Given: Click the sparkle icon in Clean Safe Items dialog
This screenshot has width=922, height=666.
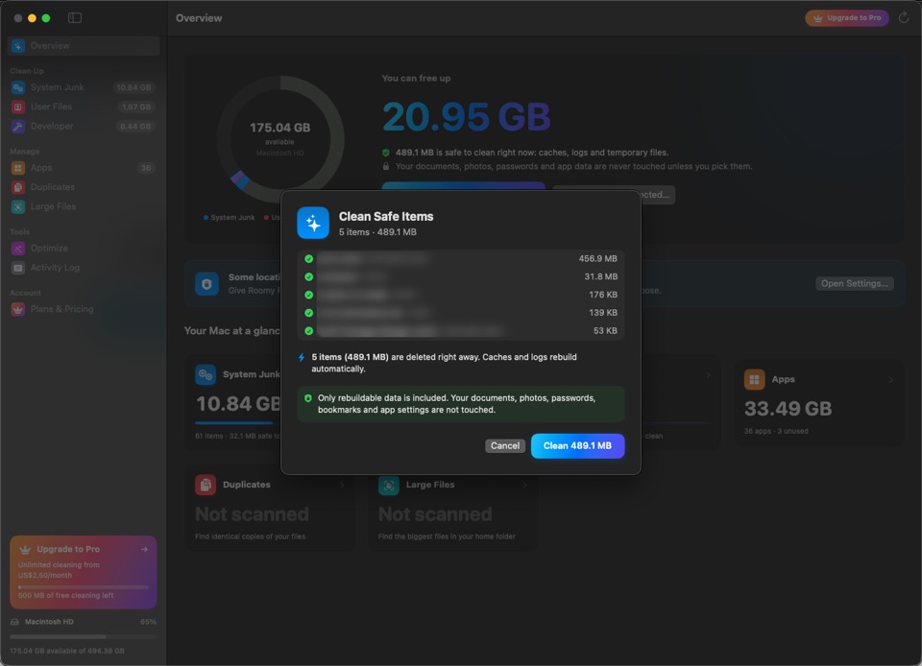Looking at the screenshot, I should pos(313,224).
